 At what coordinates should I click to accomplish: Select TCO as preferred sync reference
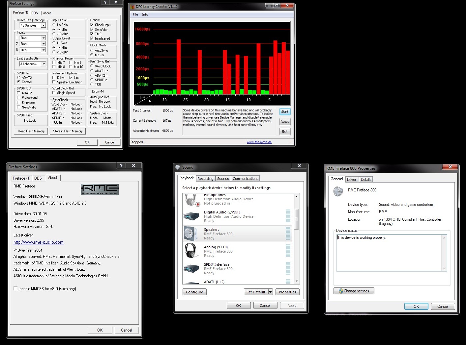pos(92,84)
